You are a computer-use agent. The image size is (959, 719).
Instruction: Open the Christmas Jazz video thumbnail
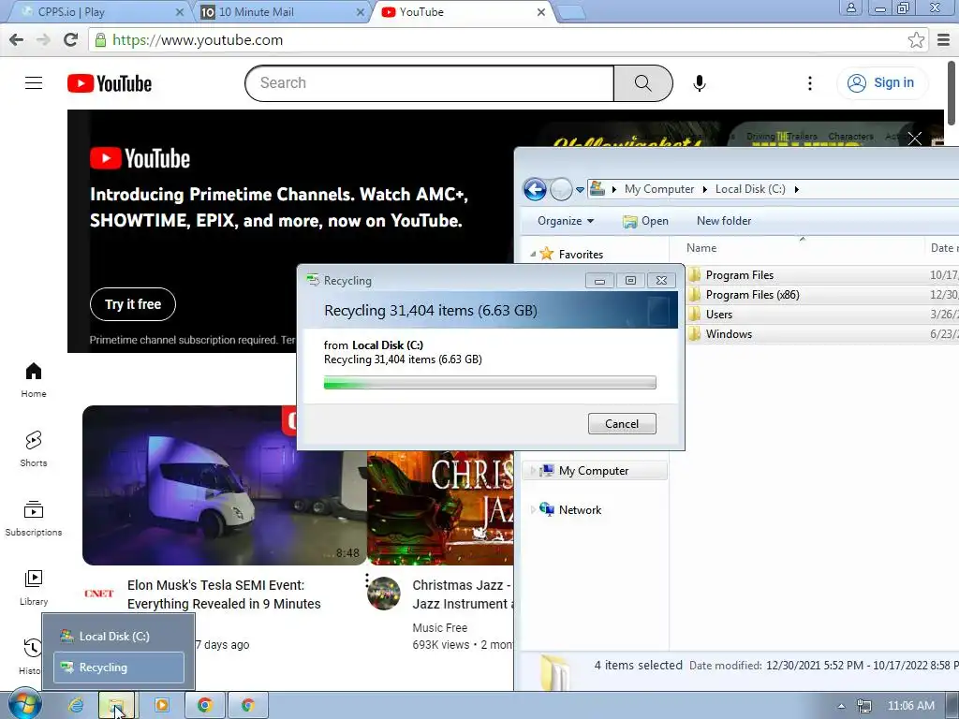click(x=440, y=508)
